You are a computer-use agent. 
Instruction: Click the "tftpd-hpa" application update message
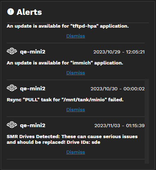coord(68,26)
